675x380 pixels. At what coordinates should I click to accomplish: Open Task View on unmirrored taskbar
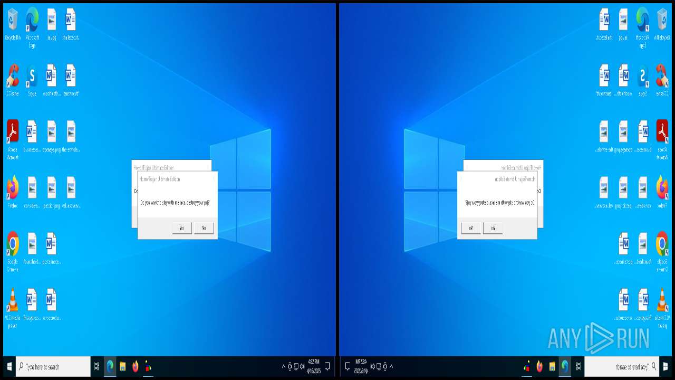97,366
